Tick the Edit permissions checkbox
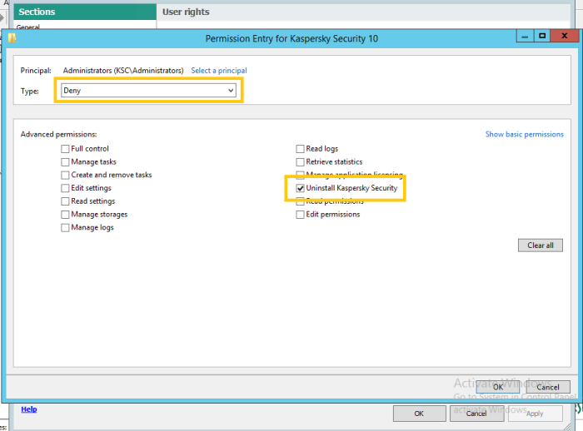583x431 pixels. click(300, 215)
